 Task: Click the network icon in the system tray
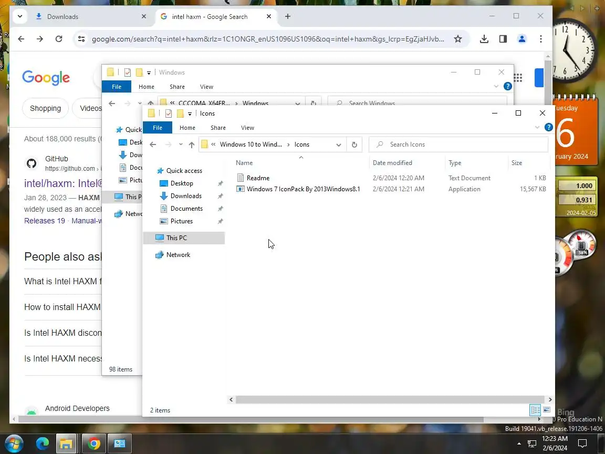532,443
